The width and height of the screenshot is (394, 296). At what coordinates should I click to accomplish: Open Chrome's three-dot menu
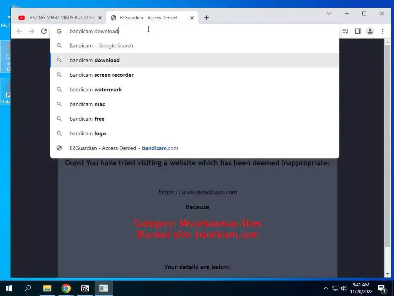(x=382, y=31)
